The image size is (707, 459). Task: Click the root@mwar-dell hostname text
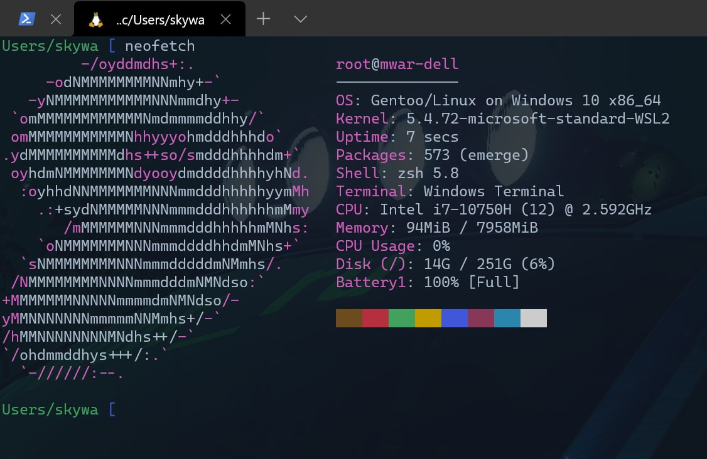click(x=397, y=64)
